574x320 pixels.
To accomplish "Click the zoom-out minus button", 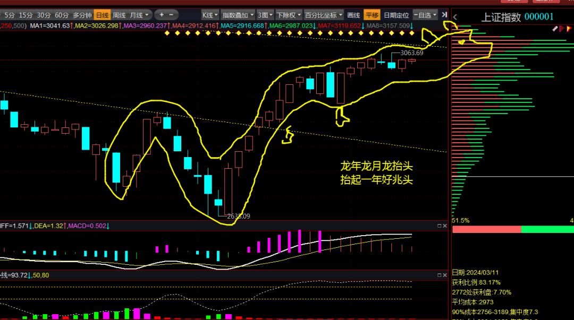I will coord(171,15).
